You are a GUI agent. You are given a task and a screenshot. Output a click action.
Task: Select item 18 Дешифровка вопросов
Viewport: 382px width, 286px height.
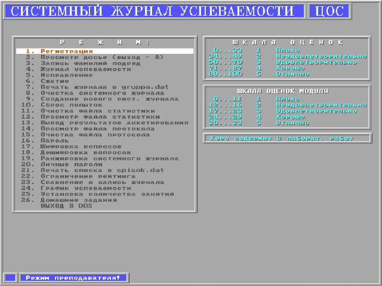point(76,152)
